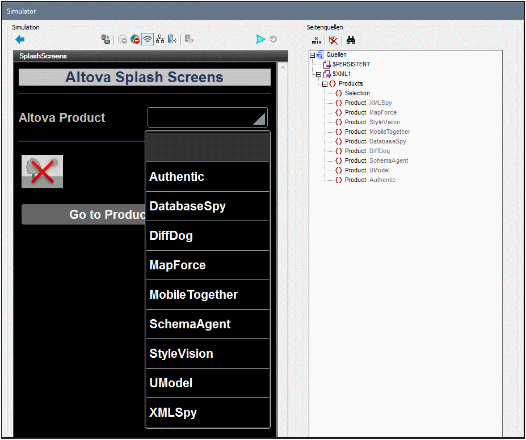This screenshot has height=440, width=526.
Task: Click the red-crossed page source icon
Action: (x=334, y=40)
